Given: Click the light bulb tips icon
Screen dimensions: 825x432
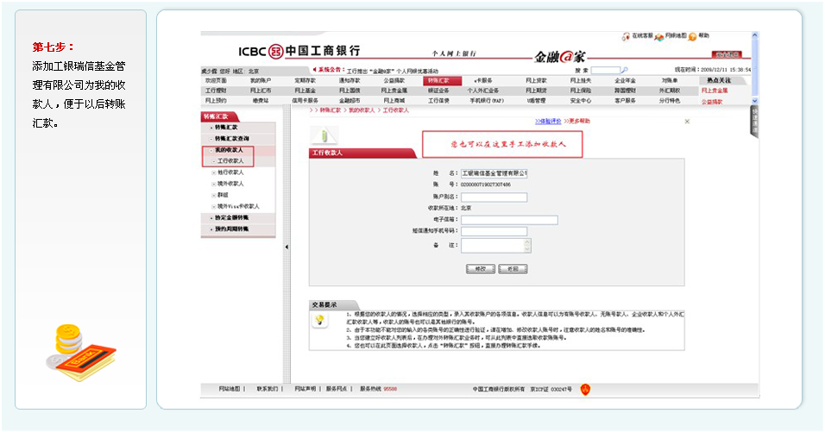Looking at the screenshot, I should click(x=319, y=320).
